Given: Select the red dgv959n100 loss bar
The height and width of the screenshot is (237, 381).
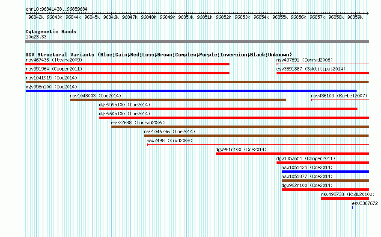Looking at the screenshot, I should [x=229, y=109].
